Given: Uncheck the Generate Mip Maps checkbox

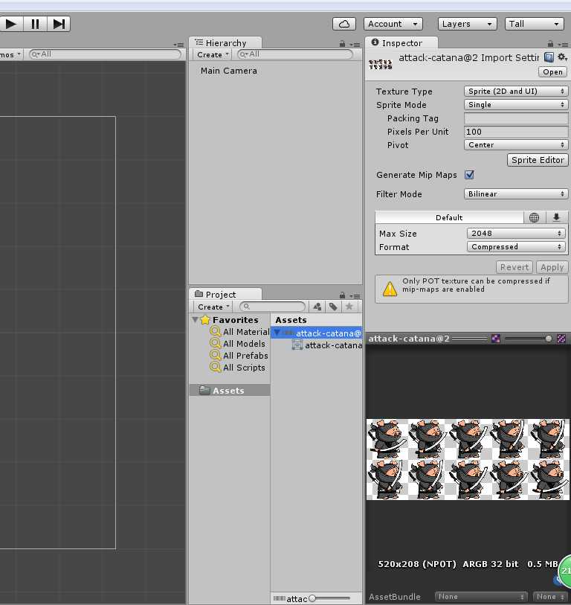Looking at the screenshot, I should point(469,175).
